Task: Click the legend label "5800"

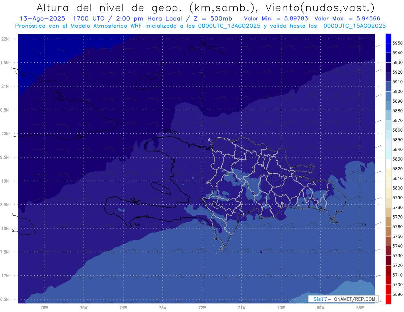Action: coord(398,188)
